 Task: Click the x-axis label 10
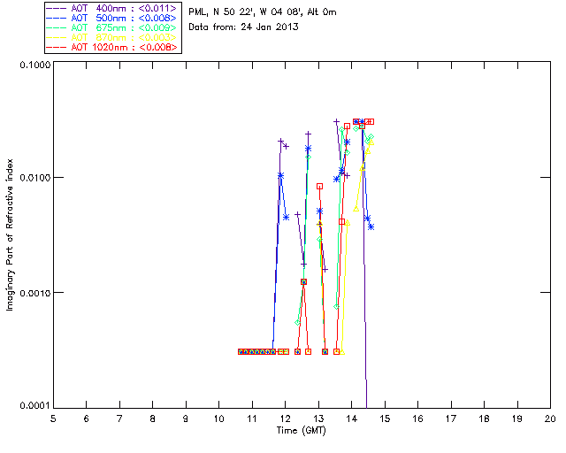point(218,419)
